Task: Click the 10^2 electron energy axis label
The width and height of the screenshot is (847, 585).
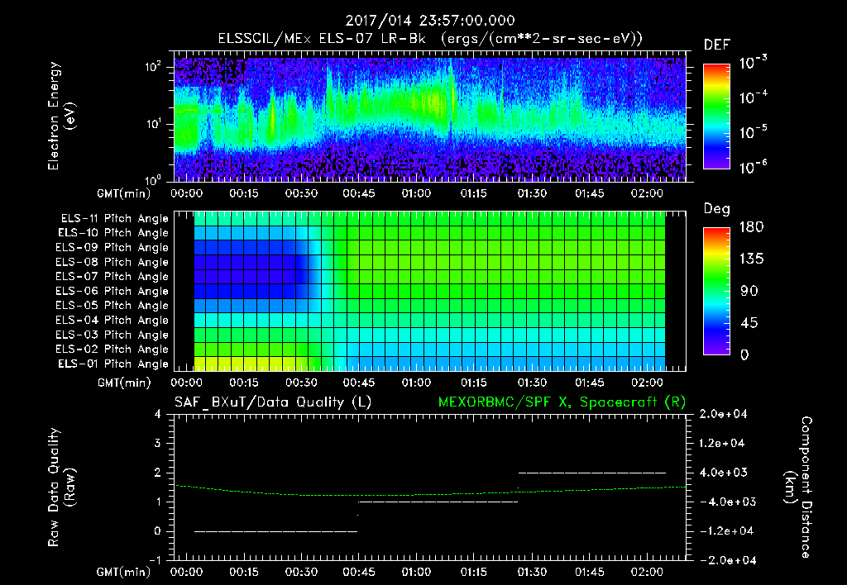Action: pyautogui.click(x=154, y=67)
